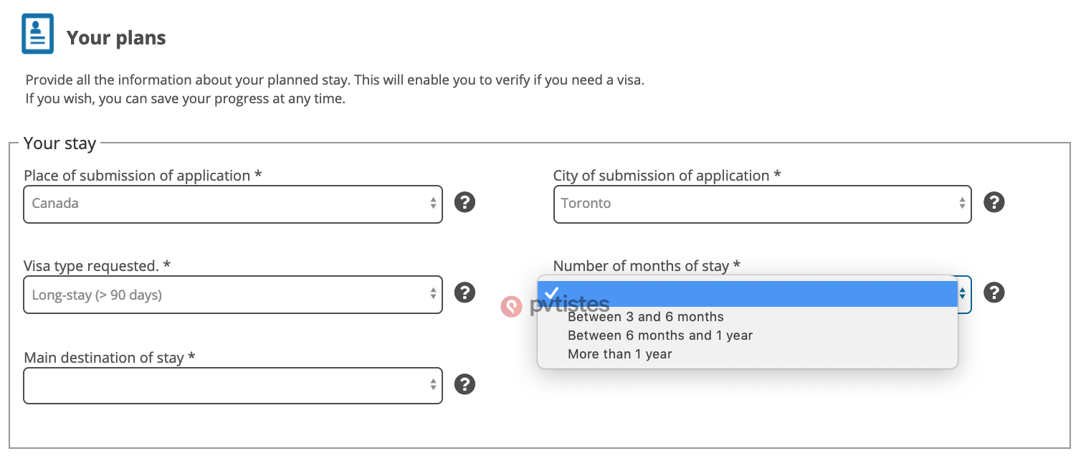Screen dimensions: 1081x466
Task: Expand the Toronto city dropdown
Action: pos(762,204)
